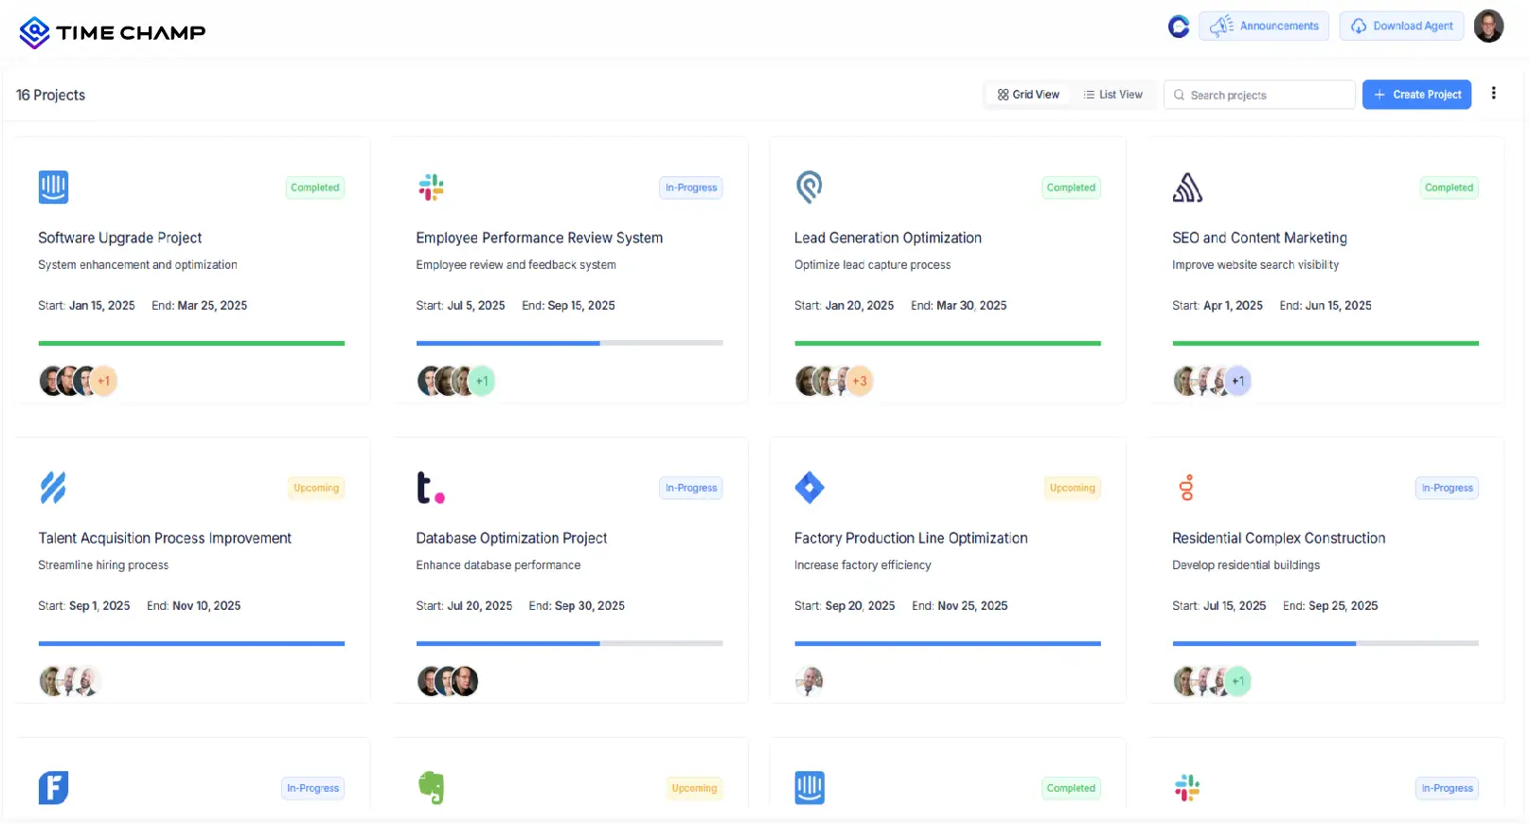The image size is (1530, 824).
Task: Click the Create Project button
Action: 1416,95
